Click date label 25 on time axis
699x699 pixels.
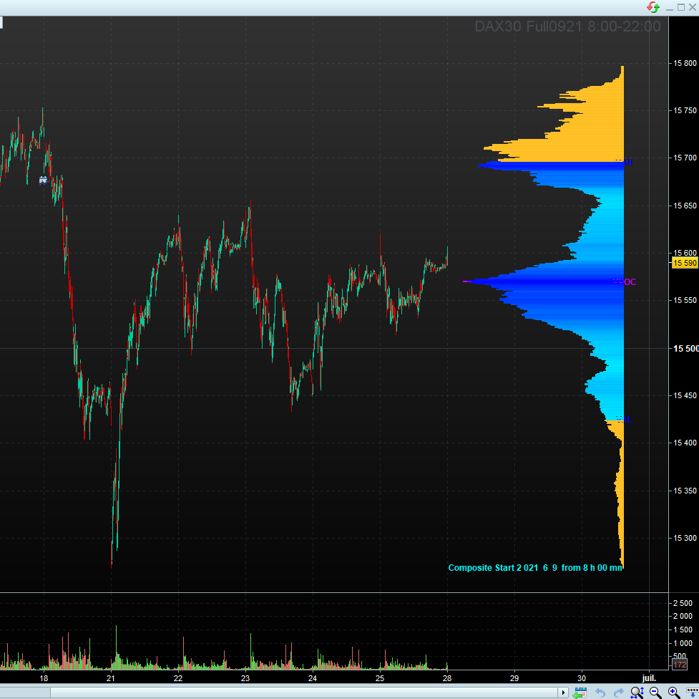(x=380, y=678)
